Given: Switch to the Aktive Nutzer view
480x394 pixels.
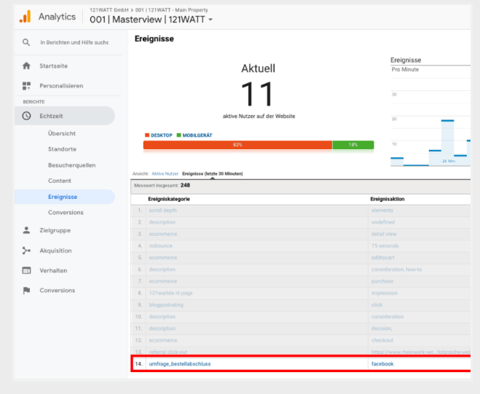Looking at the screenshot, I should (165, 174).
